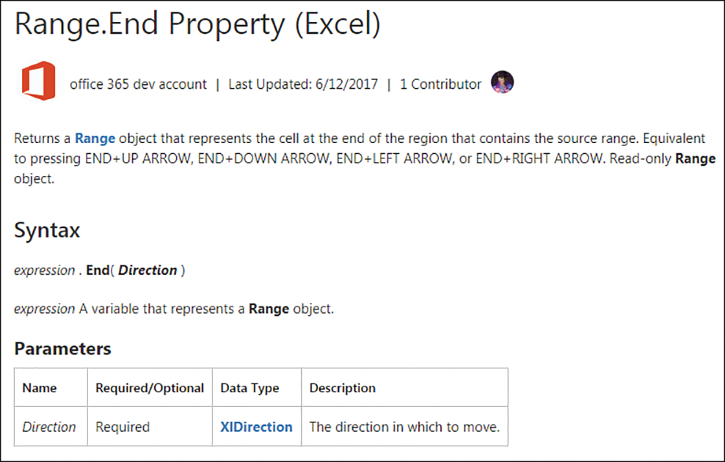This screenshot has width=725, height=462.
Task: Click the Range.End Property page title
Action: pos(197,23)
